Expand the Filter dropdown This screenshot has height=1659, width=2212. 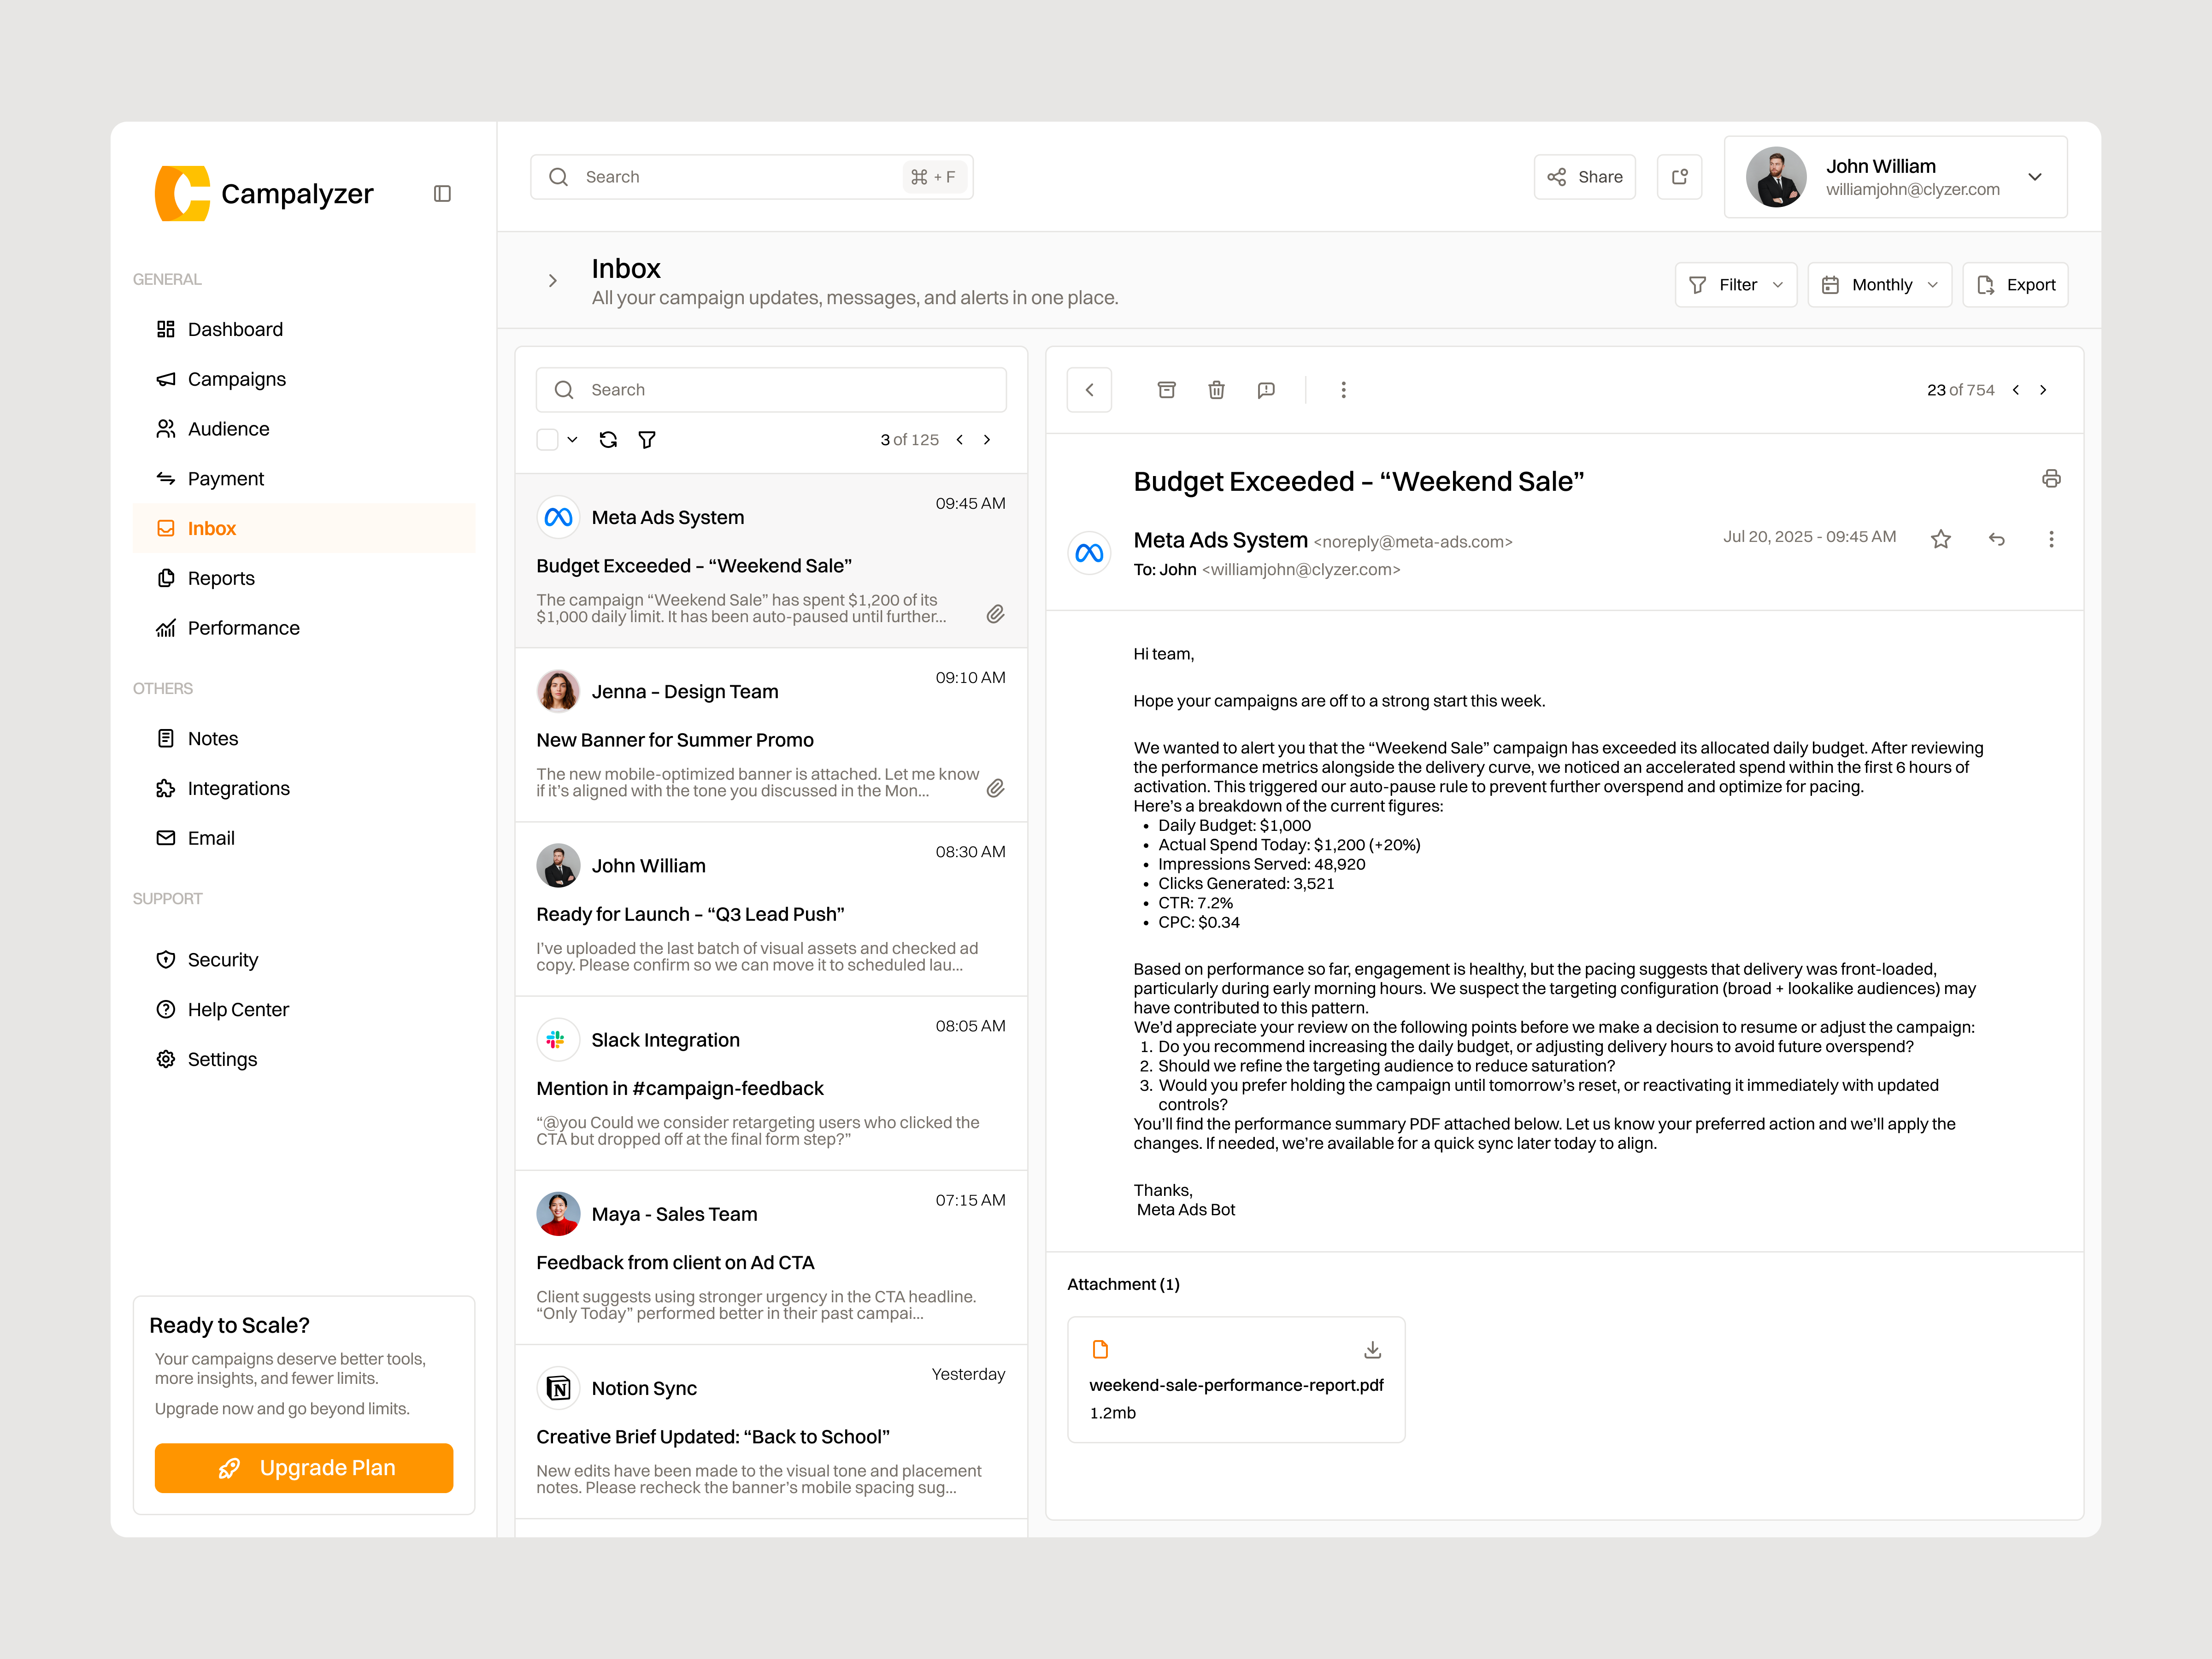coord(1736,284)
